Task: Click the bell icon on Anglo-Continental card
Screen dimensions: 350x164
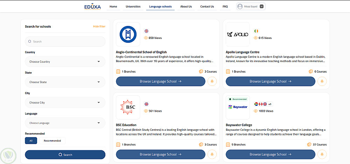Action: pyautogui.click(x=212, y=81)
